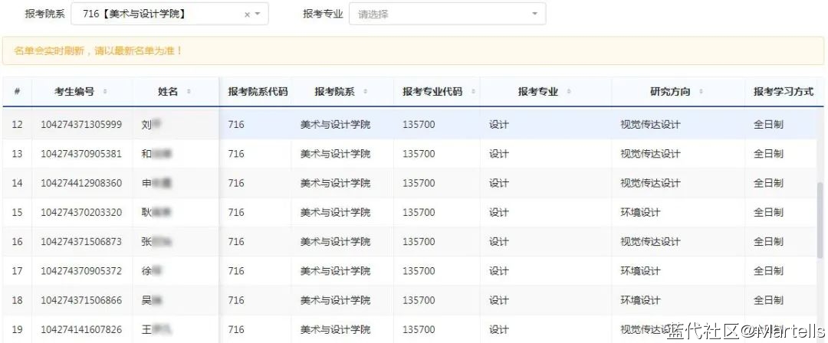Select 环境设计 cell in row 15

(x=640, y=213)
